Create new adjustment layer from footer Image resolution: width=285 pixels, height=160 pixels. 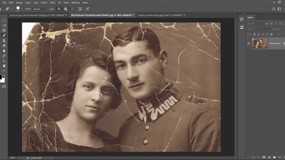[x=269, y=157]
